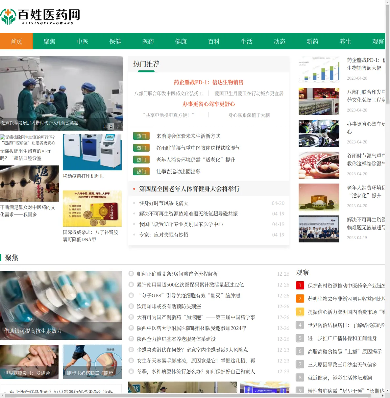The width and height of the screenshot is (390, 398).
Task: Open the 聚焦 navigation tab
Action: pos(49,41)
